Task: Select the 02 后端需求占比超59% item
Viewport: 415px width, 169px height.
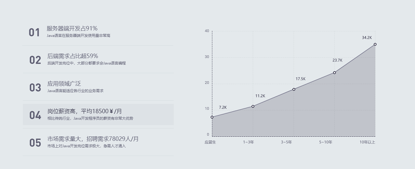Action: (x=98, y=59)
